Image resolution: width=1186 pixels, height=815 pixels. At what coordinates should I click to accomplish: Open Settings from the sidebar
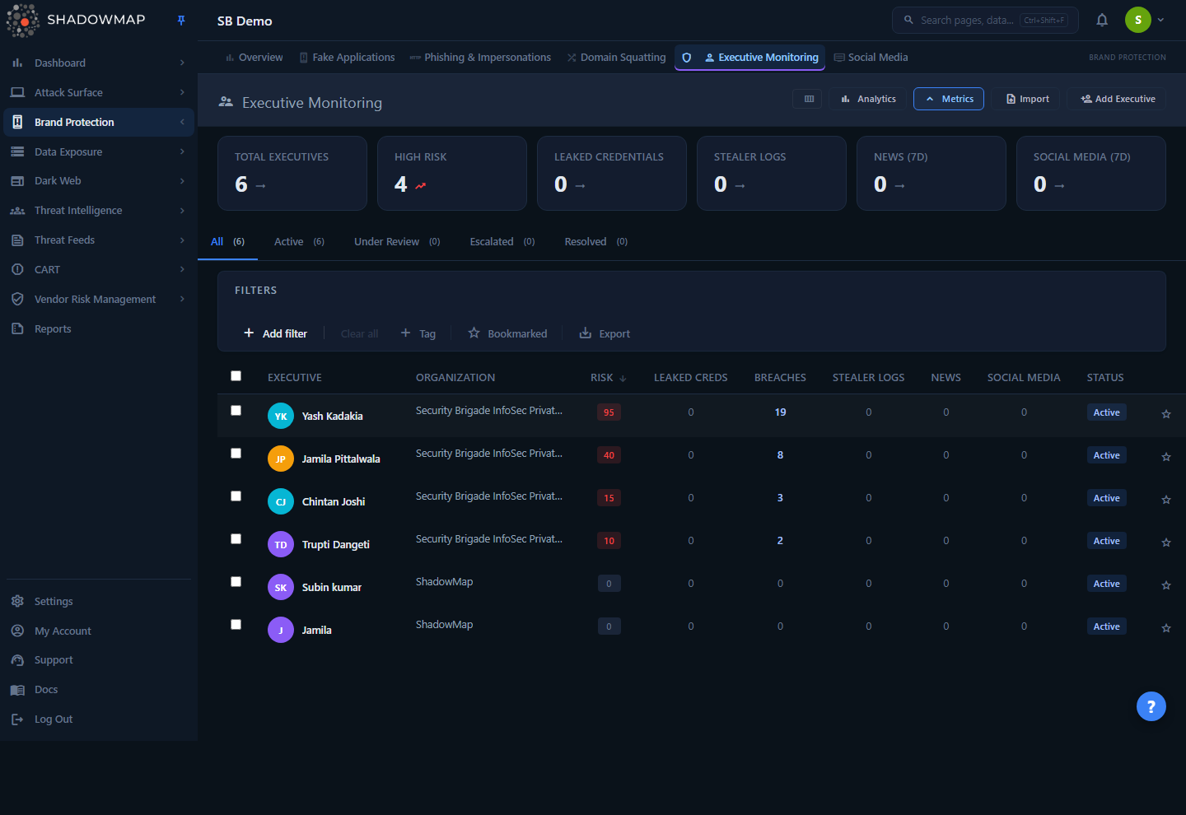pyautogui.click(x=99, y=601)
